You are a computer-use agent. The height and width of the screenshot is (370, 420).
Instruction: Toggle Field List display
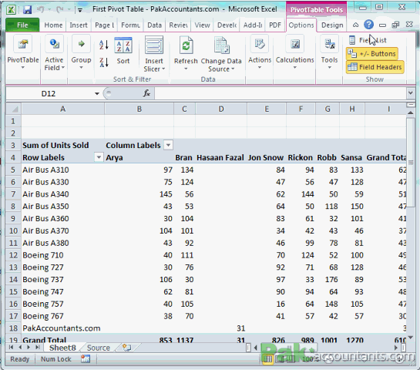pos(368,40)
